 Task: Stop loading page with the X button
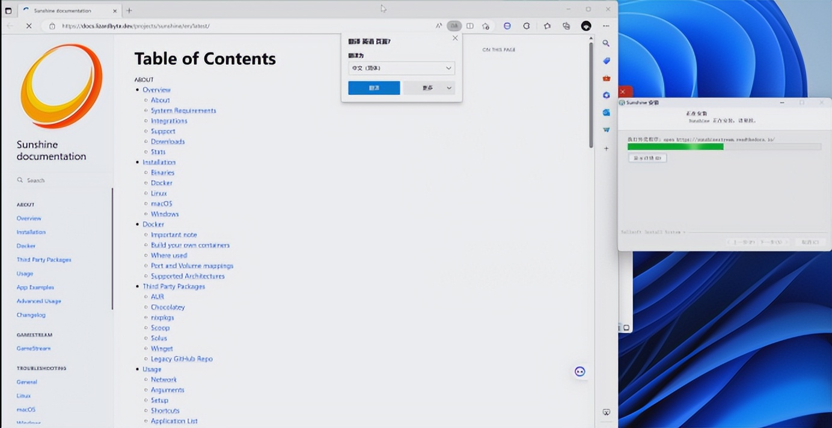pos(29,26)
